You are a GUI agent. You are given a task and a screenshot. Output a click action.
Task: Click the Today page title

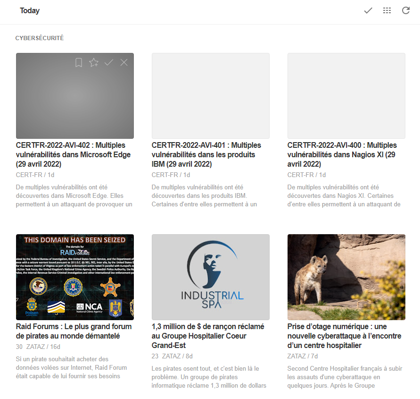(30, 11)
